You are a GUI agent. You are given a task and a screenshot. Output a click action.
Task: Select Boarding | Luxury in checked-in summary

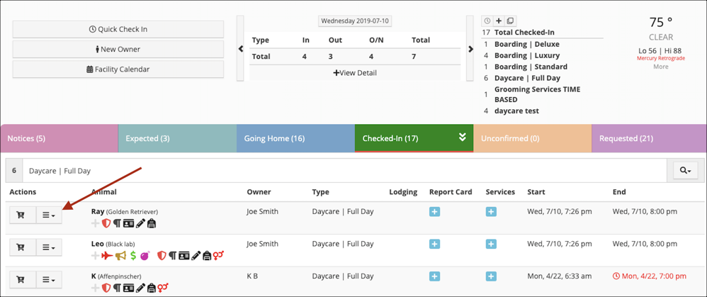(x=526, y=55)
